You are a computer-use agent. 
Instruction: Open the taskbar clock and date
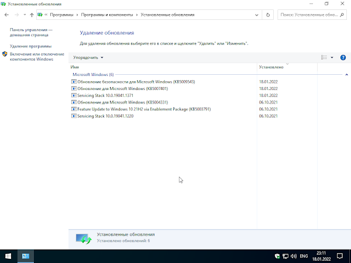tap(321, 256)
